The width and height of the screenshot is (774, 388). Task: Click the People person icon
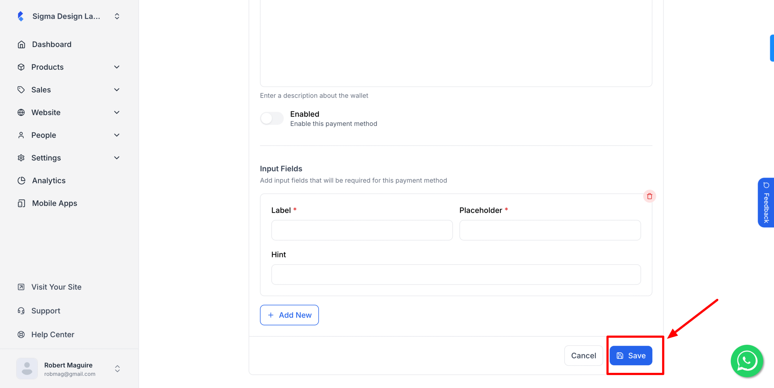(x=21, y=135)
